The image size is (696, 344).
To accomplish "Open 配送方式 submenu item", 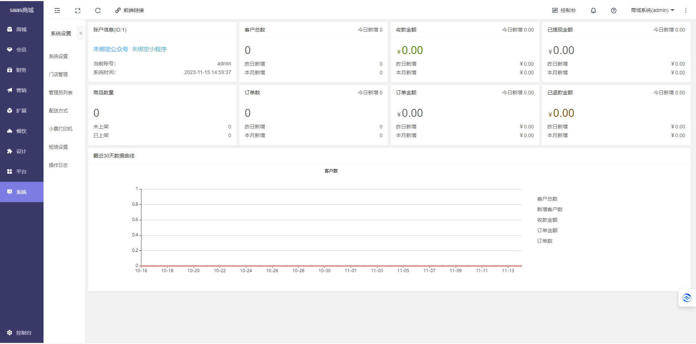I will (59, 111).
